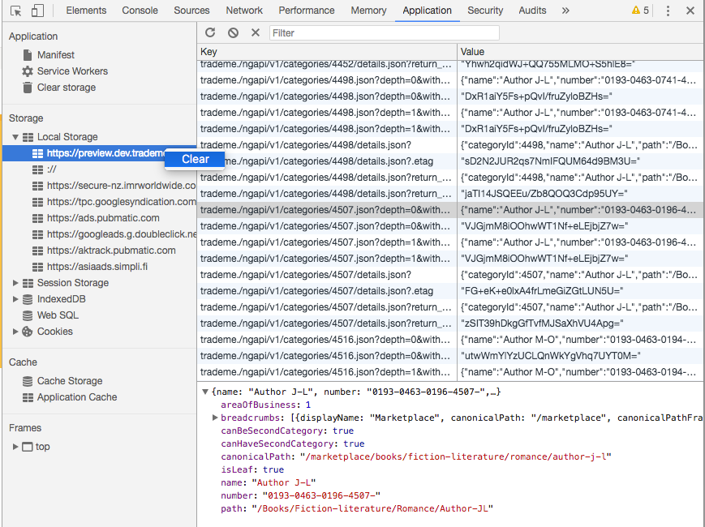Open the Clear storage panel
This screenshot has height=527, width=705.
click(58, 87)
